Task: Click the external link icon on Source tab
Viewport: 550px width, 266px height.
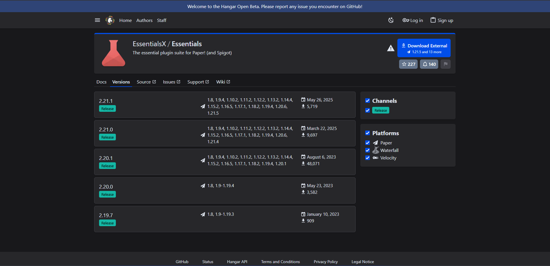Action: (x=154, y=82)
